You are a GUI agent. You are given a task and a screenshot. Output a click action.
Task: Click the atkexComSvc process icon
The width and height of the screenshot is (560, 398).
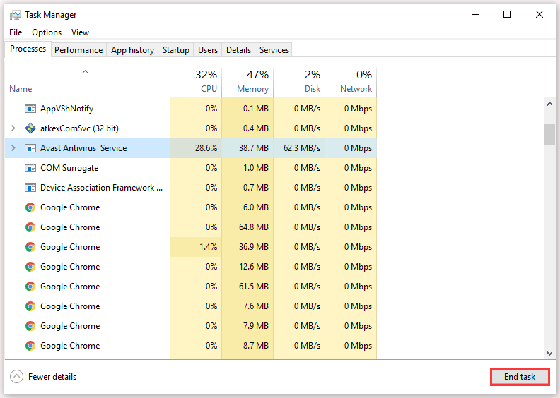(x=30, y=128)
